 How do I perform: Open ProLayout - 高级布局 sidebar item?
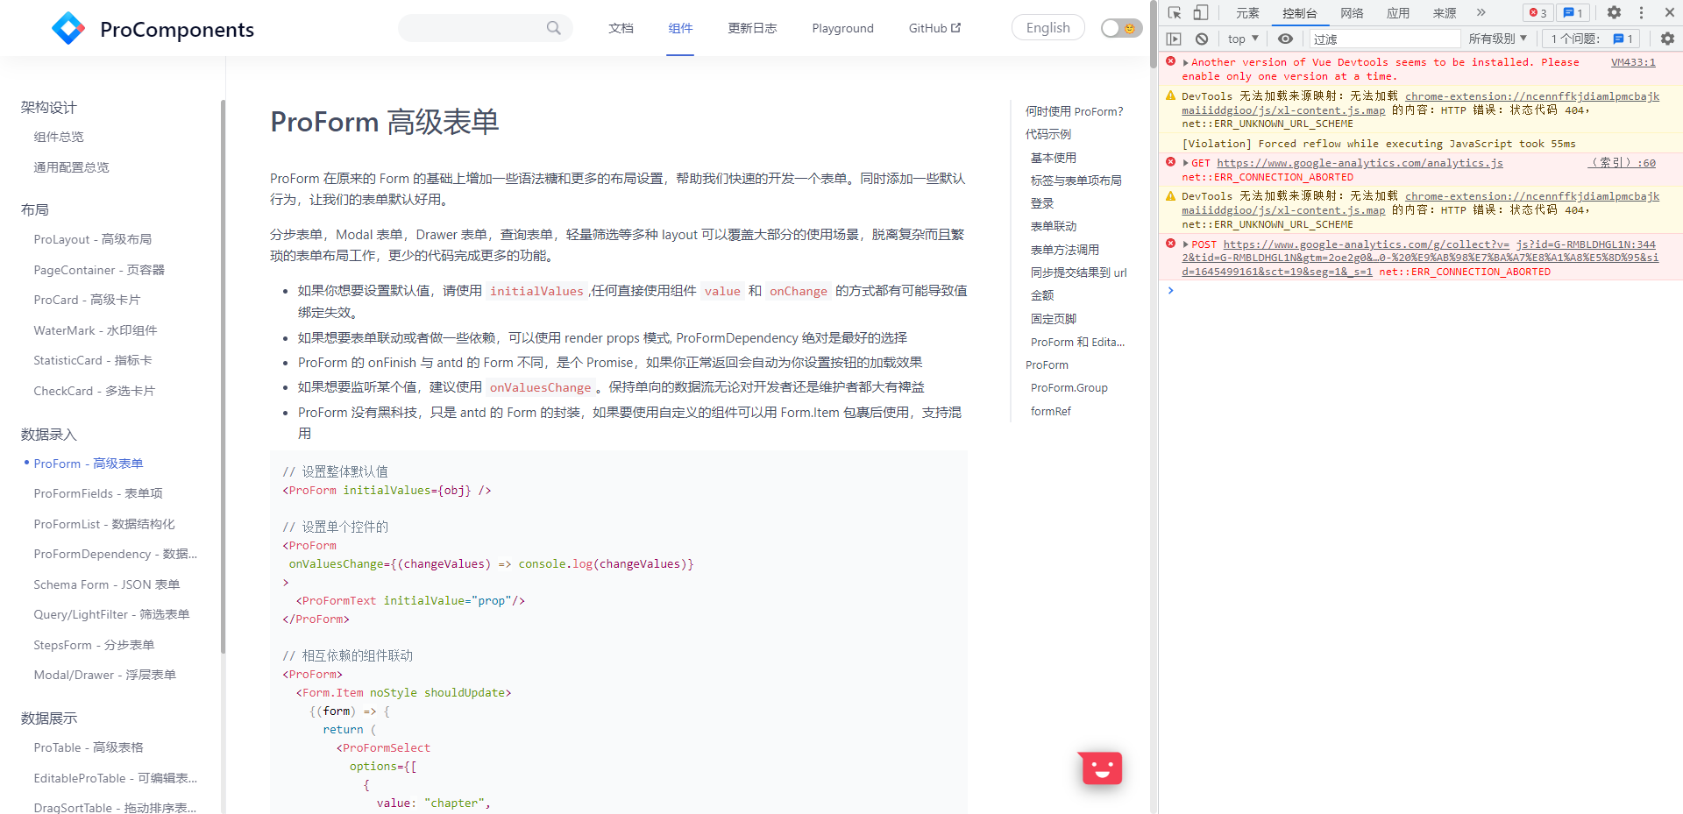(92, 239)
